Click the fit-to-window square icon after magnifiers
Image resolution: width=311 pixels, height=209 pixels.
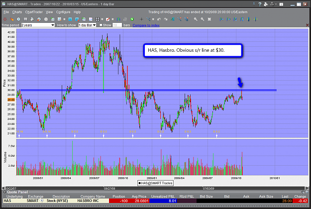pos(209,19)
